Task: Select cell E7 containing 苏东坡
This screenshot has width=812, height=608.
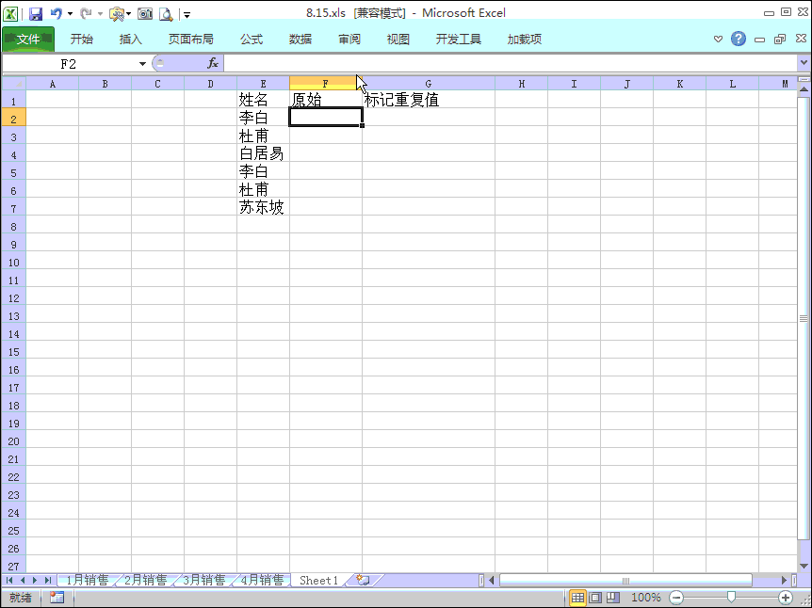Action: (263, 207)
